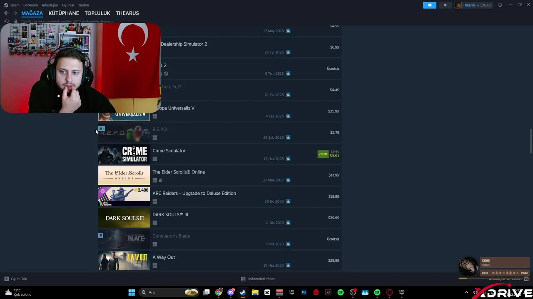Click the Thearus profile avatar

tap(458, 5)
